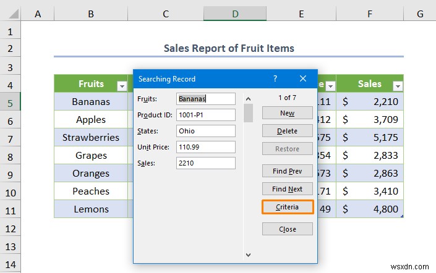Click the Close button in dialog
The height and width of the screenshot is (273, 436).
coord(288,229)
